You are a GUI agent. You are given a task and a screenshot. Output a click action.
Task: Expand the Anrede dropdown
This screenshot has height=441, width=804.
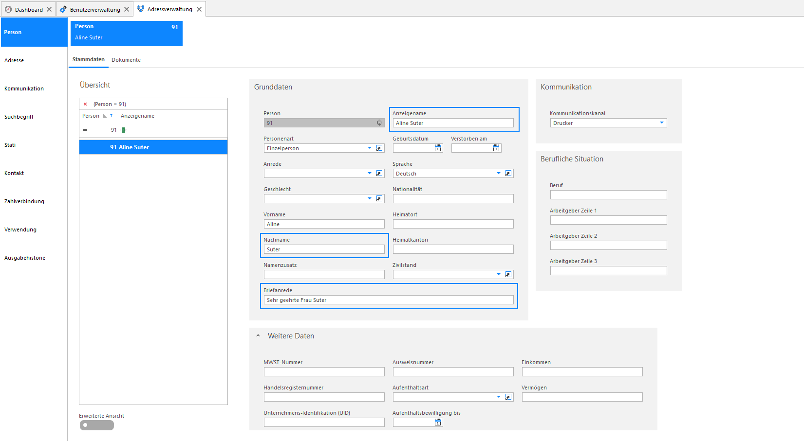pyautogui.click(x=370, y=174)
